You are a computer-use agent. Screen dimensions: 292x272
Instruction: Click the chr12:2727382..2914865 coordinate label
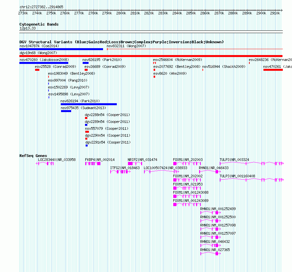click(41, 7)
